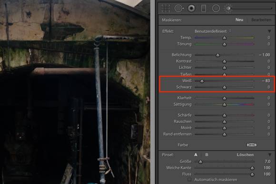Collapse the Pinsel options with triangle
This screenshot has width=276, height=184.
(270, 155)
